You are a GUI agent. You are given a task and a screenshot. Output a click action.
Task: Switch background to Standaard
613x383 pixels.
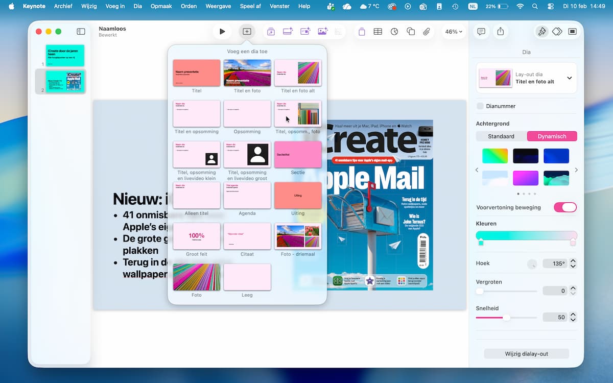[x=501, y=136]
